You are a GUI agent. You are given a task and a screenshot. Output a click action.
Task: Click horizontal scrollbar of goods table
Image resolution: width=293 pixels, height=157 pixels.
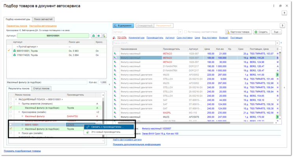174,123
